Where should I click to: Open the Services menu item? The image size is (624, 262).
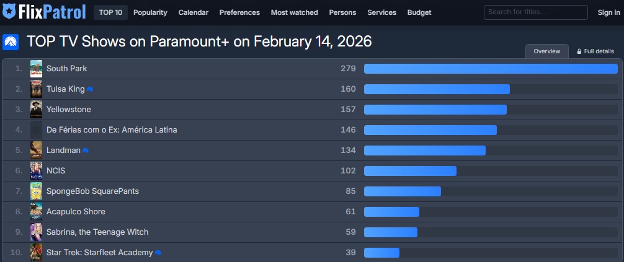[x=381, y=12]
